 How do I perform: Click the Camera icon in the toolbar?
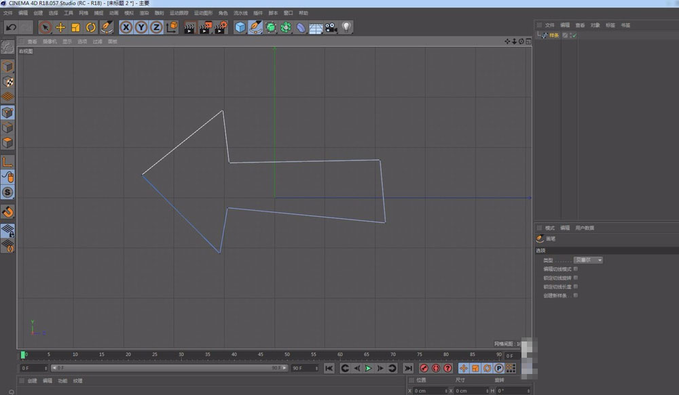point(331,27)
